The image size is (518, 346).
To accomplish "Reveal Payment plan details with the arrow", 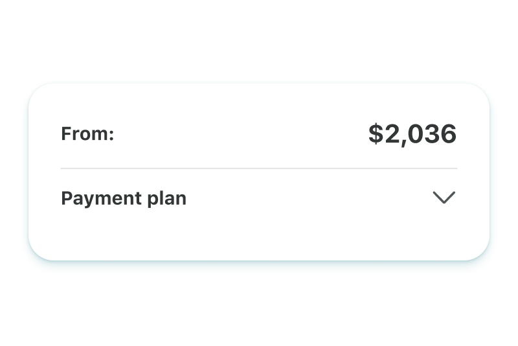I will (x=444, y=198).
